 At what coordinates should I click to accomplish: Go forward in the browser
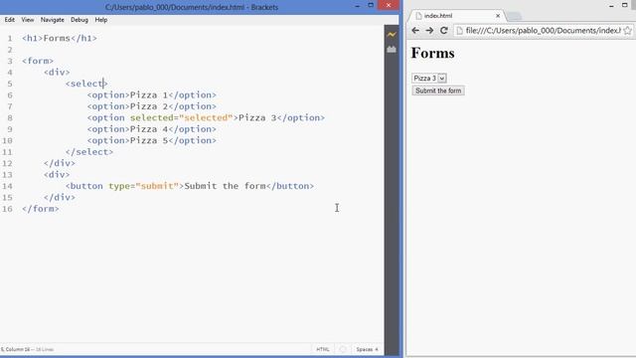[429, 31]
